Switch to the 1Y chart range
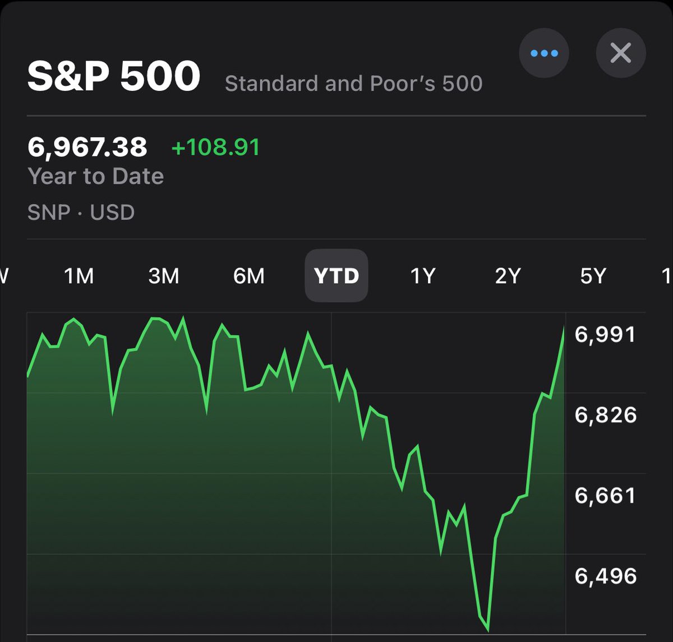 click(423, 276)
